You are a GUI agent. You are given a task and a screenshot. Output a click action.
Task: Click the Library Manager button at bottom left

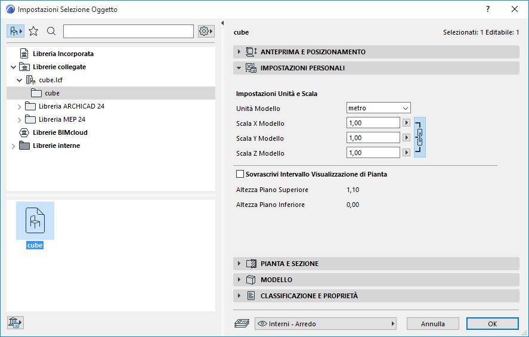click(15, 323)
